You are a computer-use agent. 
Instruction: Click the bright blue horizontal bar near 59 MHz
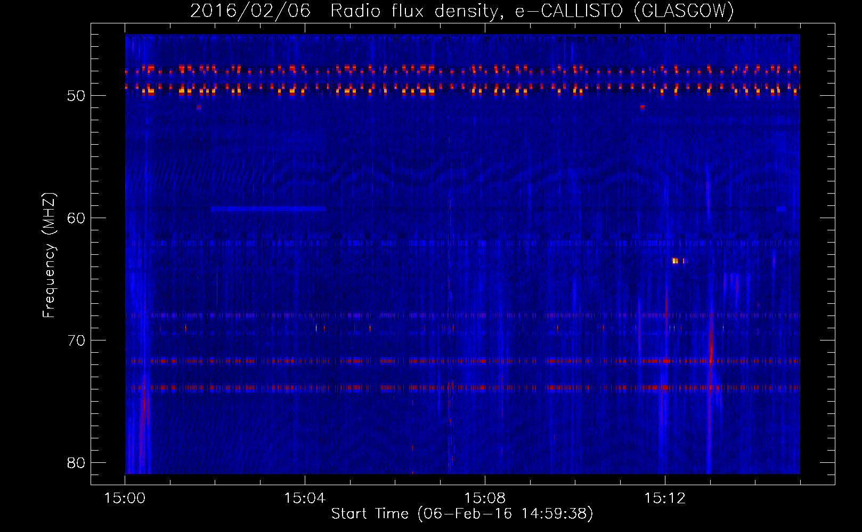[x=268, y=209]
